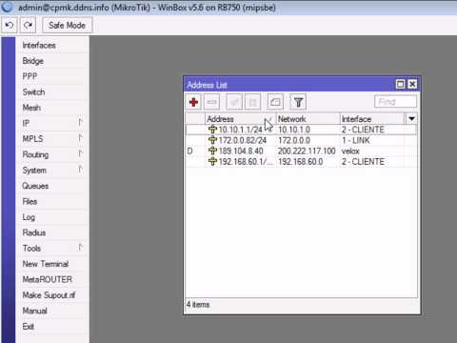457x343 pixels.
Task: Click the Comment button in Address List
Action: (275, 102)
